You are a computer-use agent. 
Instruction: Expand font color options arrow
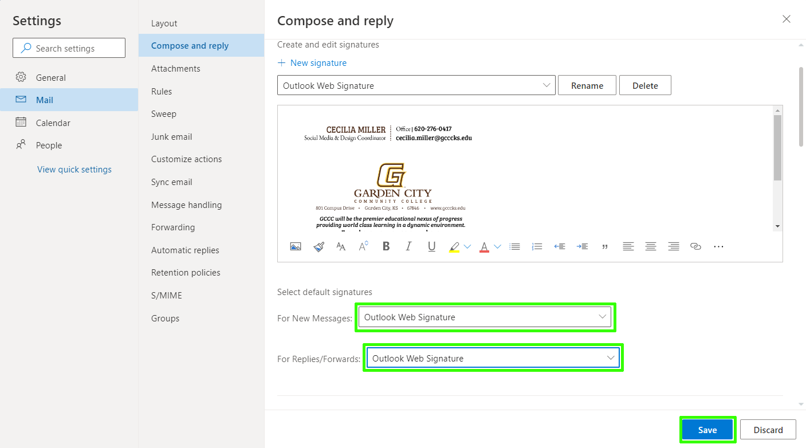click(x=497, y=246)
